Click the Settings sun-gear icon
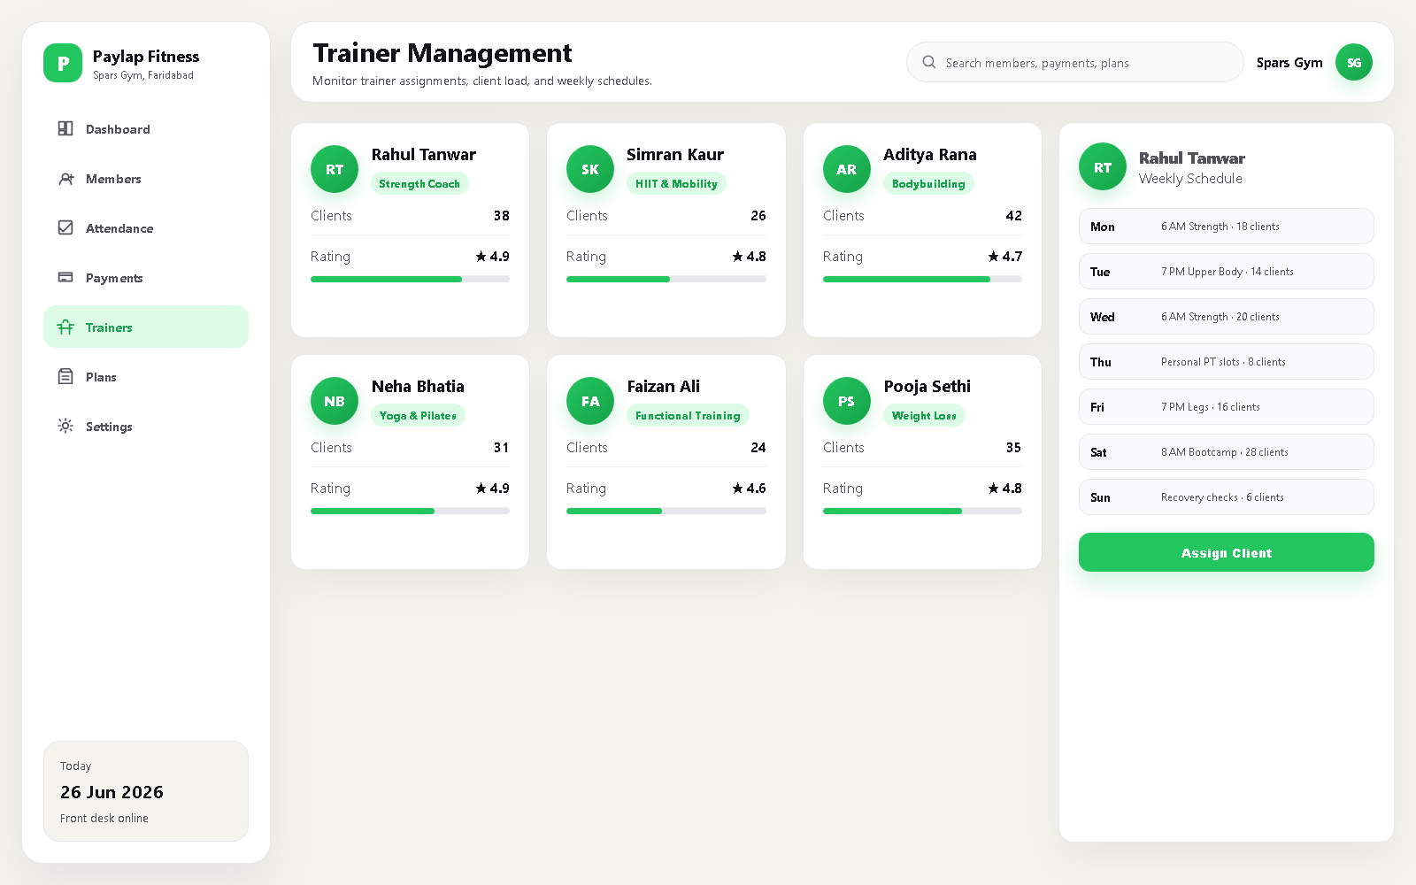 tap(65, 426)
